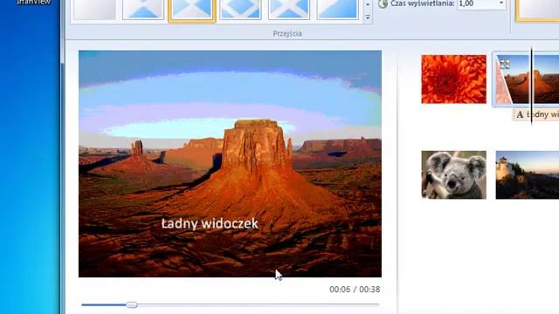Click the transition marker icon on desert clip
This screenshot has height=314, width=559.
(505, 64)
